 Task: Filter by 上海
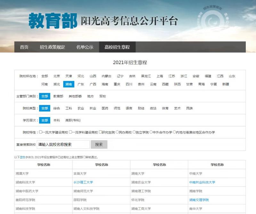[x=160, y=76]
